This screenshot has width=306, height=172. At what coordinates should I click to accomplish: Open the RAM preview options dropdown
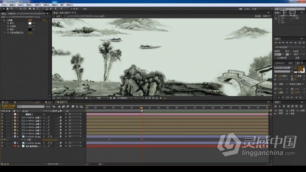290,47
